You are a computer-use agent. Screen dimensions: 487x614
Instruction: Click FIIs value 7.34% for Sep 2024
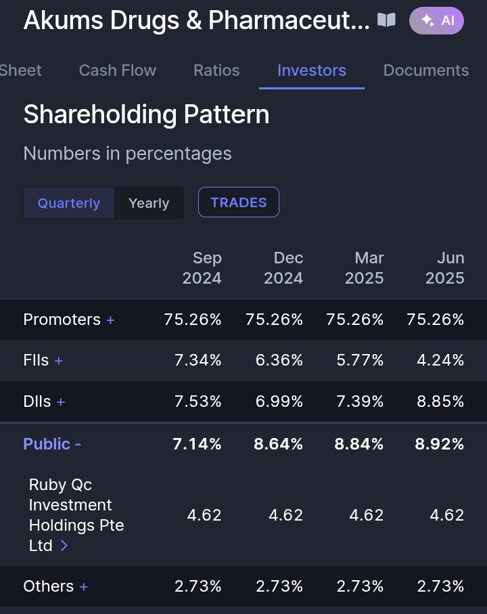[x=198, y=360]
